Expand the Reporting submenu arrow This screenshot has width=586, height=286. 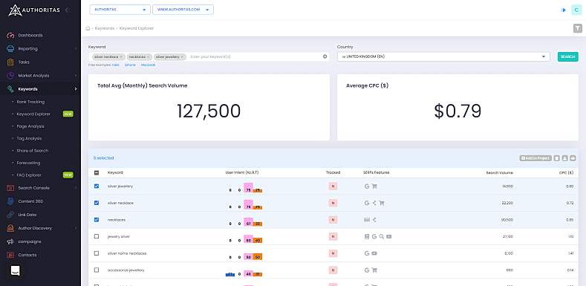(76, 48)
